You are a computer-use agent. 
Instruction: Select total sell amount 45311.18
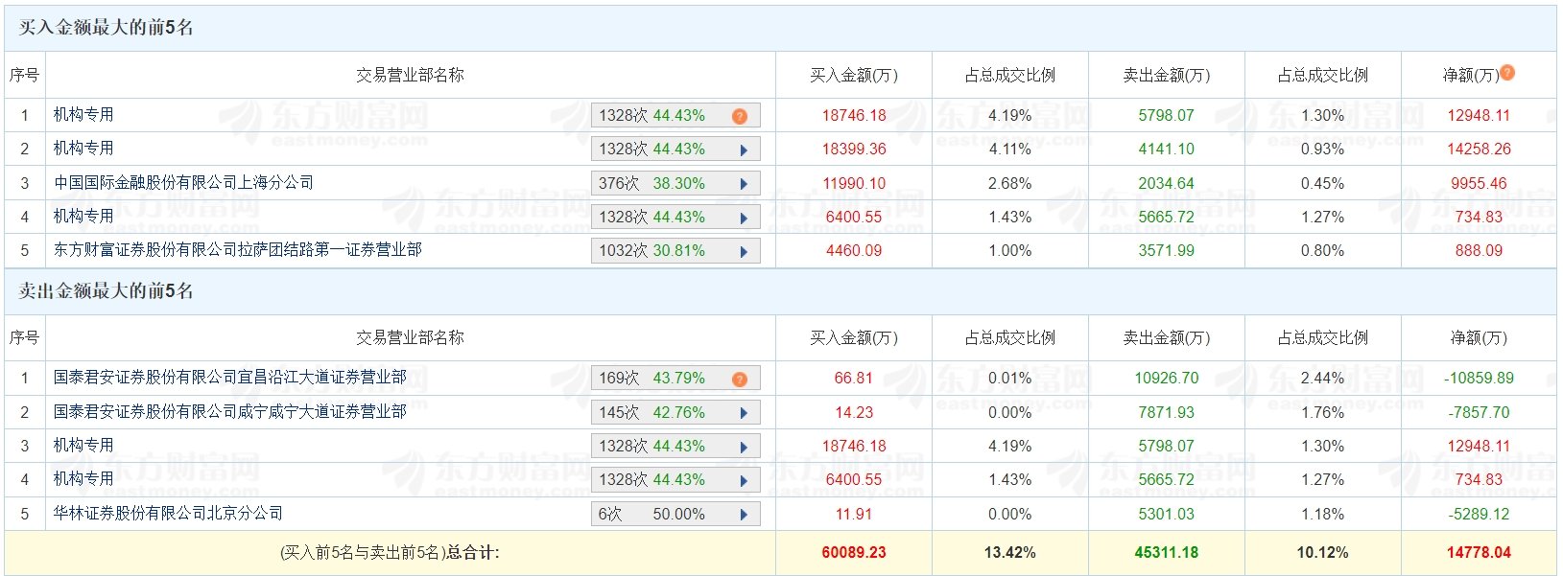click(x=1167, y=553)
